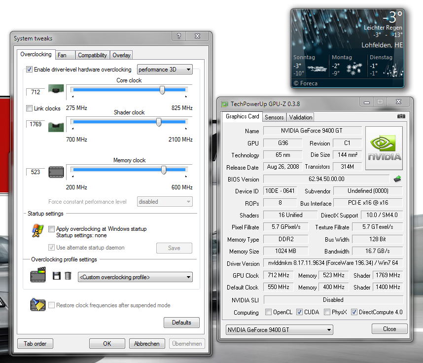The height and width of the screenshot is (363, 423).
Task: Click Montag snowflake forecast icon
Action: [354, 69]
